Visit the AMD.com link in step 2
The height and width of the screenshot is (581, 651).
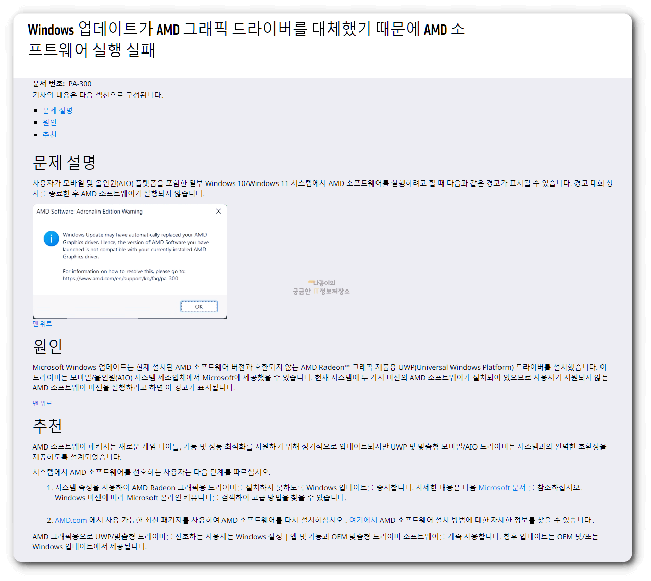pos(71,521)
